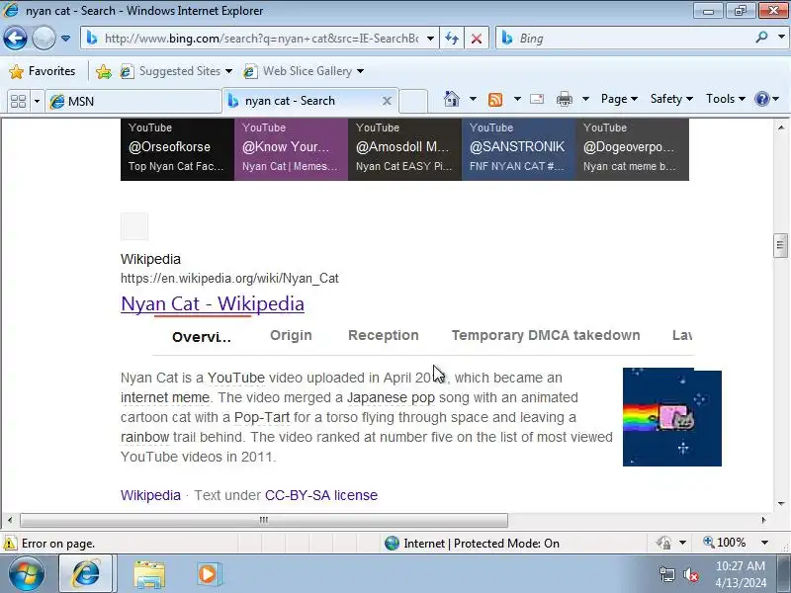Click the Help question mark icon
This screenshot has height=593, width=791.
(761, 99)
